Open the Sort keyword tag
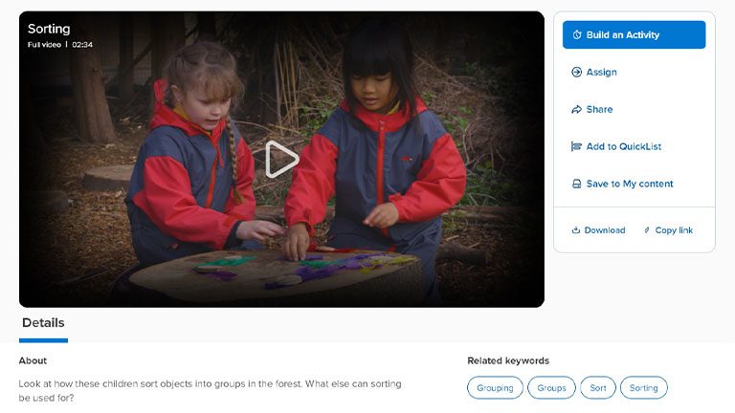This screenshot has height=413, width=735. [597, 388]
